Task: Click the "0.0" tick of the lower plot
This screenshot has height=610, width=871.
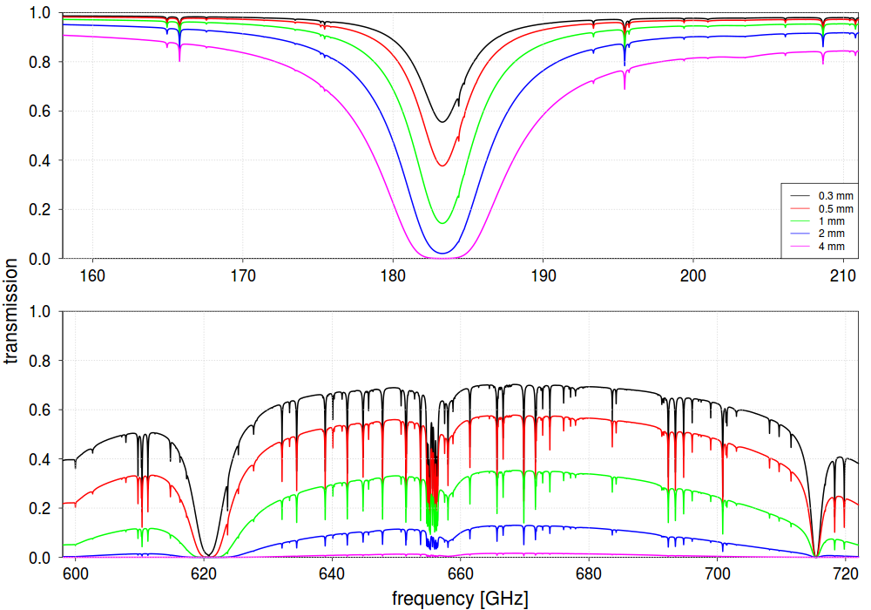Action: (x=39, y=558)
